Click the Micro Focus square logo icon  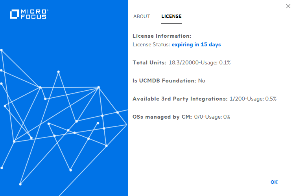click(15, 14)
